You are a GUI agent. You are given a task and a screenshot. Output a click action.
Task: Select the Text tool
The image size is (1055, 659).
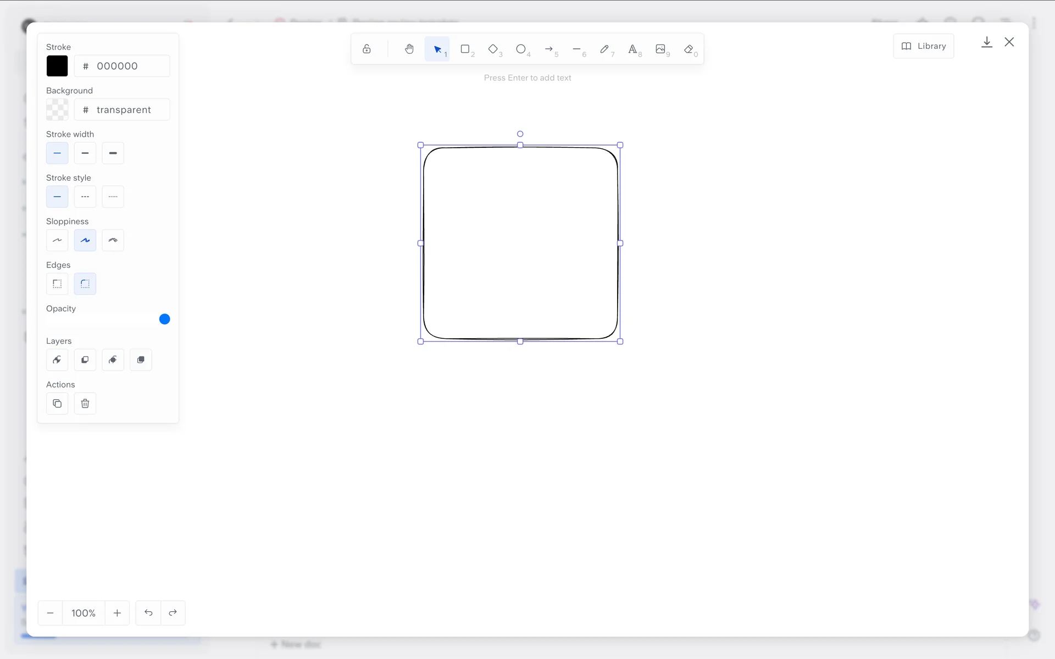632,49
